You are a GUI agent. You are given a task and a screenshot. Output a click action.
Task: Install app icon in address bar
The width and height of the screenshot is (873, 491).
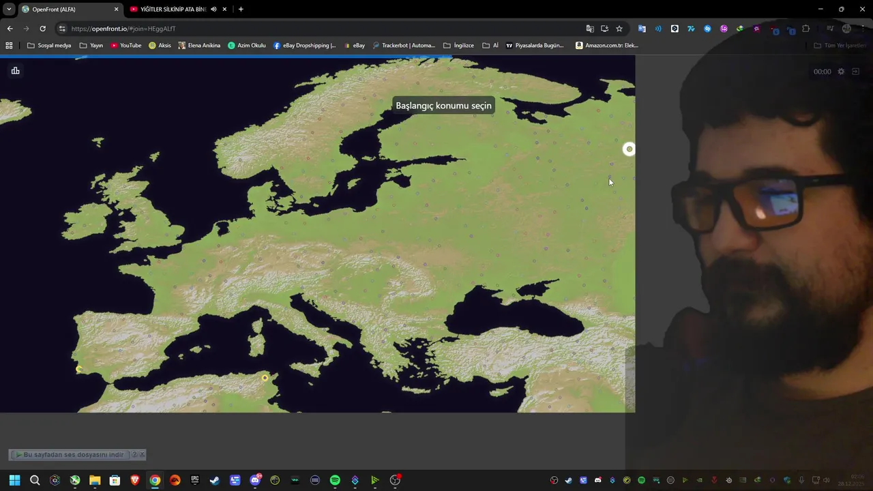(x=604, y=29)
